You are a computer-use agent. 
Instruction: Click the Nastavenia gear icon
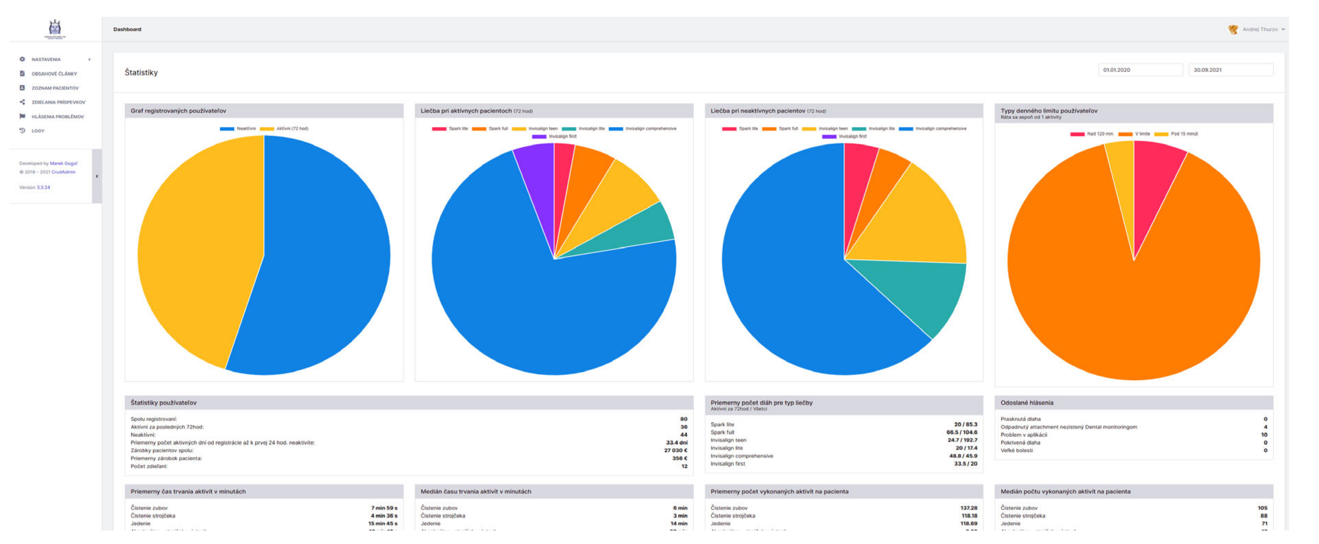[x=22, y=59]
